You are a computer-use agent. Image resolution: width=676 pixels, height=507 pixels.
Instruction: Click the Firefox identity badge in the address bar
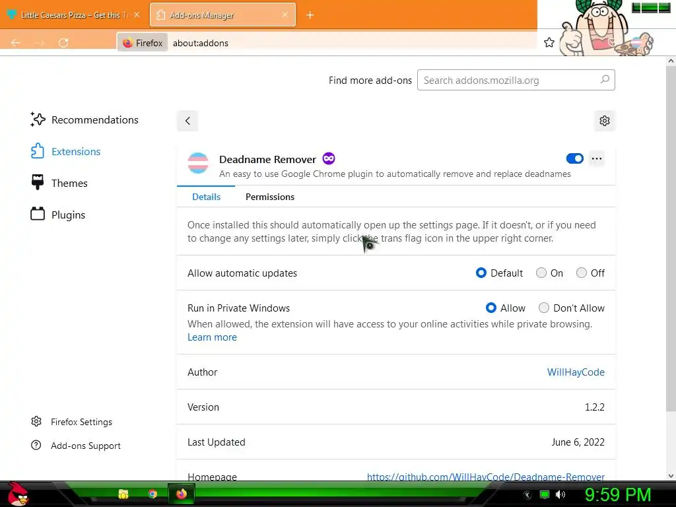(143, 43)
